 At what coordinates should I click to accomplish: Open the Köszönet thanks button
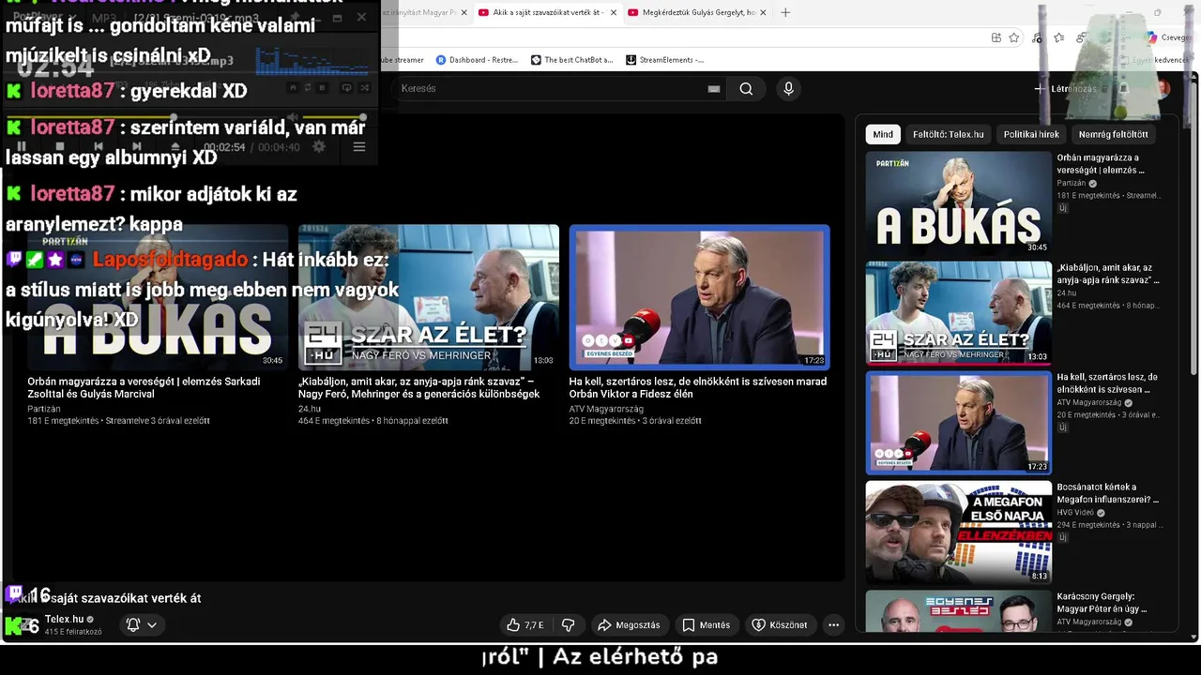781,625
